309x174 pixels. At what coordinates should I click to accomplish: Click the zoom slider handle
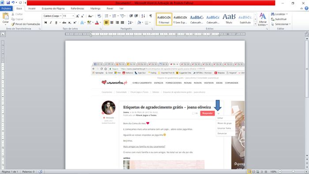coord(293,172)
